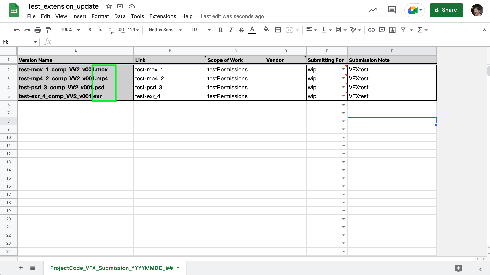Expand the 100% zoom dropdown
Viewport: 490px width, 275px height.
(70, 30)
